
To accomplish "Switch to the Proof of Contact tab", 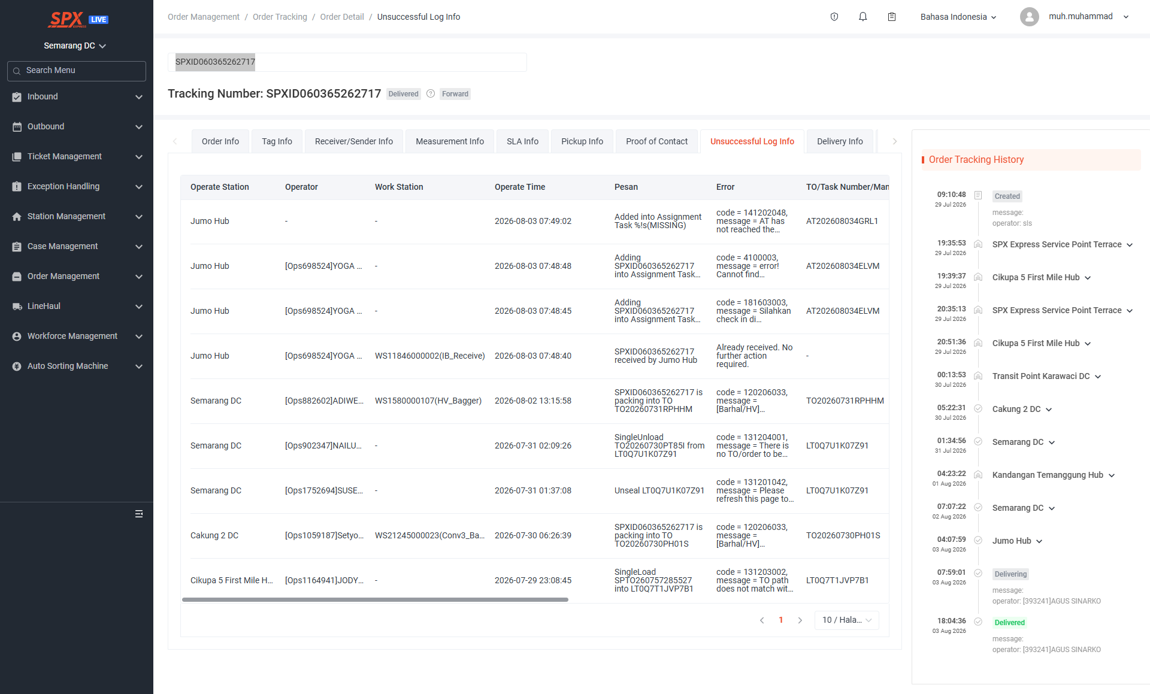I will click(657, 141).
